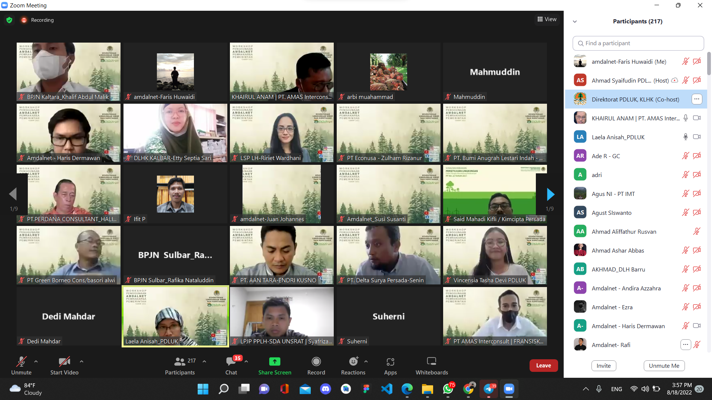
Task: Go to next gallery page arrow
Action: pos(550,194)
